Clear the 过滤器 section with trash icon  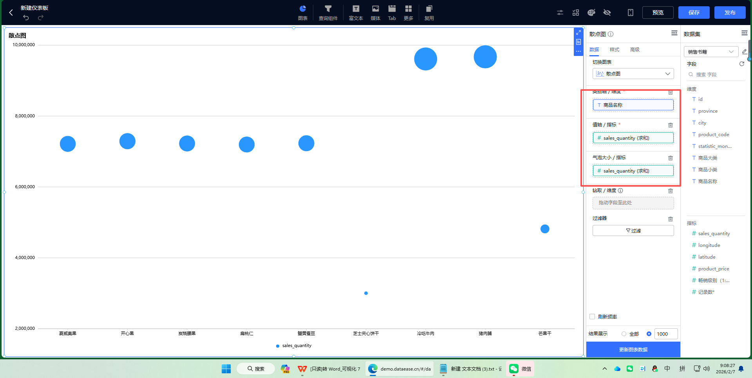[671, 219]
